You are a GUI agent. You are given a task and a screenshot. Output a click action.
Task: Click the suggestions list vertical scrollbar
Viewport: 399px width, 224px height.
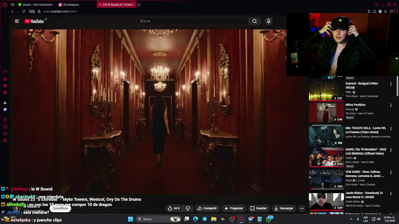tap(397, 86)
